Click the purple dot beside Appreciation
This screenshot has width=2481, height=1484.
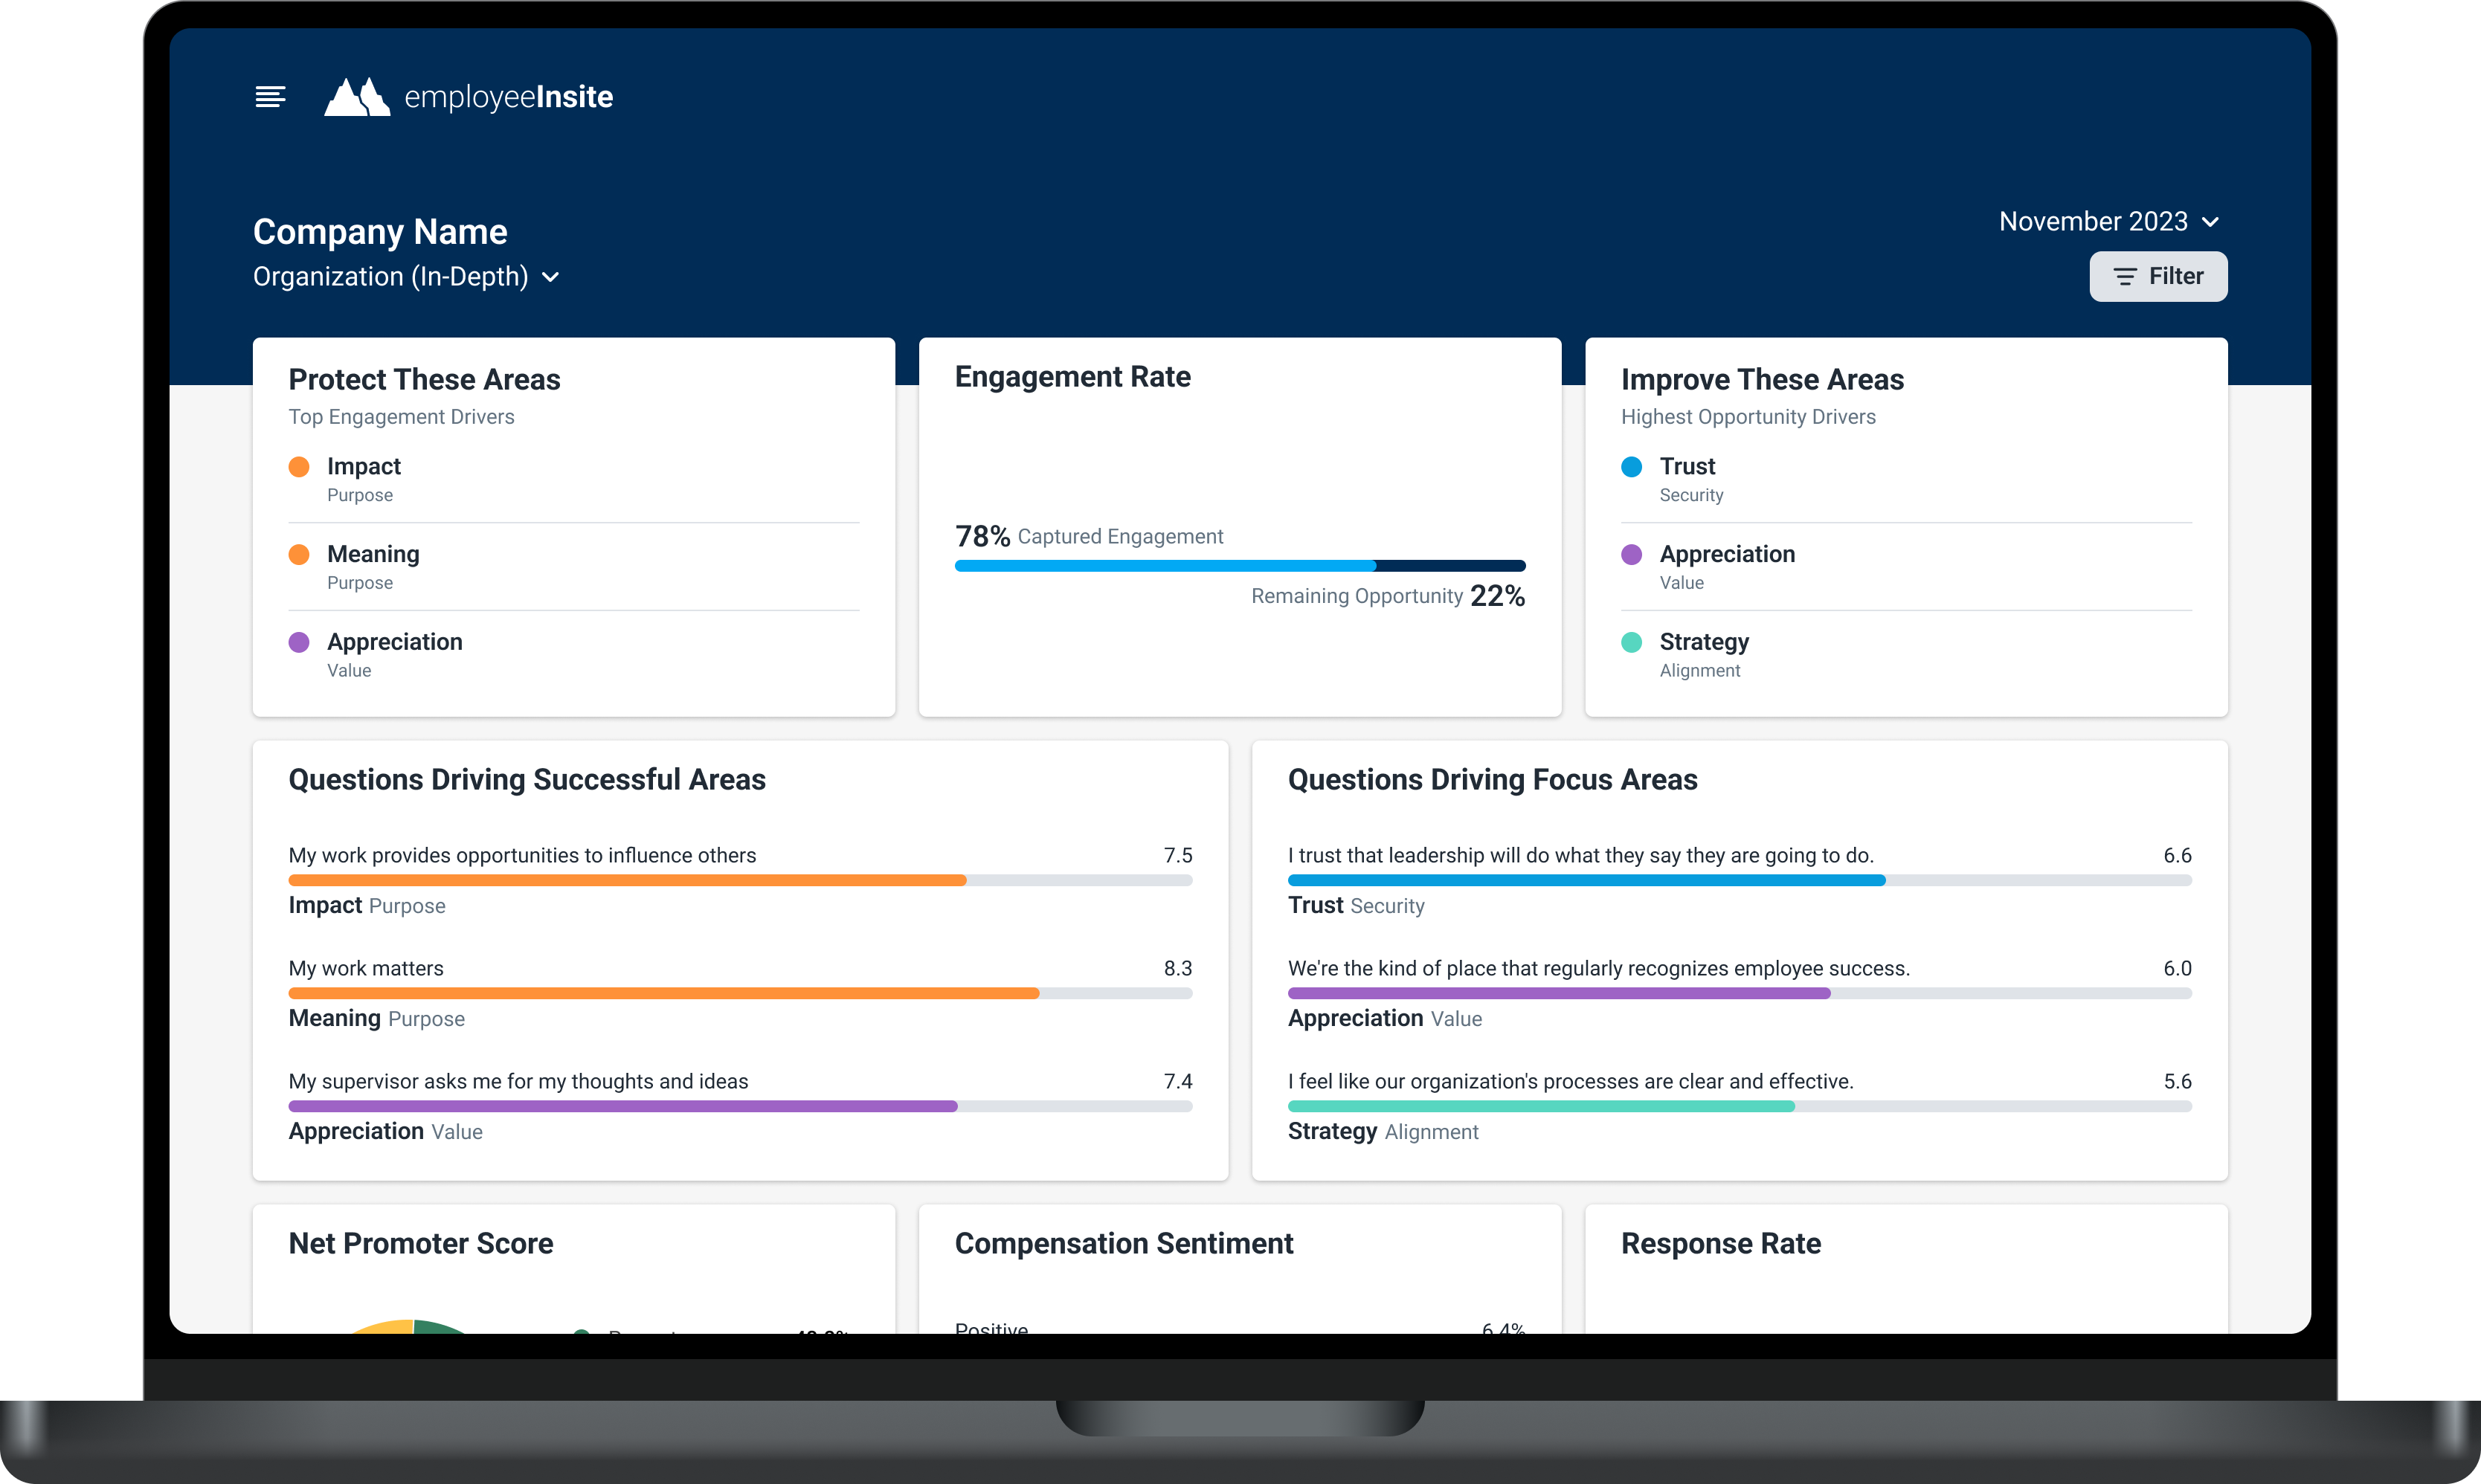click(299, 641)
